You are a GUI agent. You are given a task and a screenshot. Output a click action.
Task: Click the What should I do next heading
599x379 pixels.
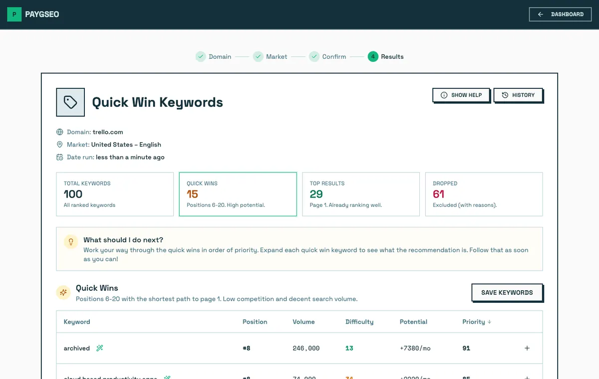[123, 240]
